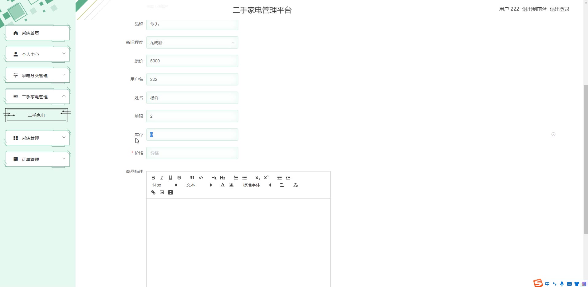Go to 系统首页 in the sidebar
Image resolution: width=588 pixels, height=287 pixels.
click(37, 33)
